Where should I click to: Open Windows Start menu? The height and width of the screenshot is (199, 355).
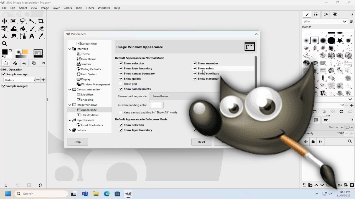(x=7, y=194)
